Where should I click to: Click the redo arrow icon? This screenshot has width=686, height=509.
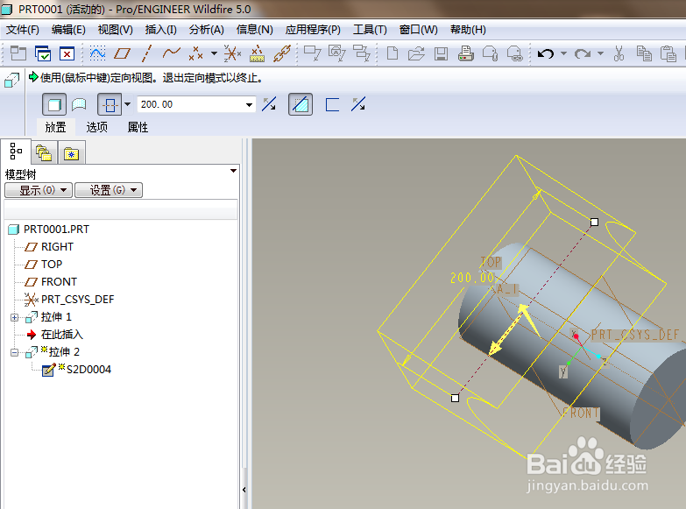click(x=583, y=53)
